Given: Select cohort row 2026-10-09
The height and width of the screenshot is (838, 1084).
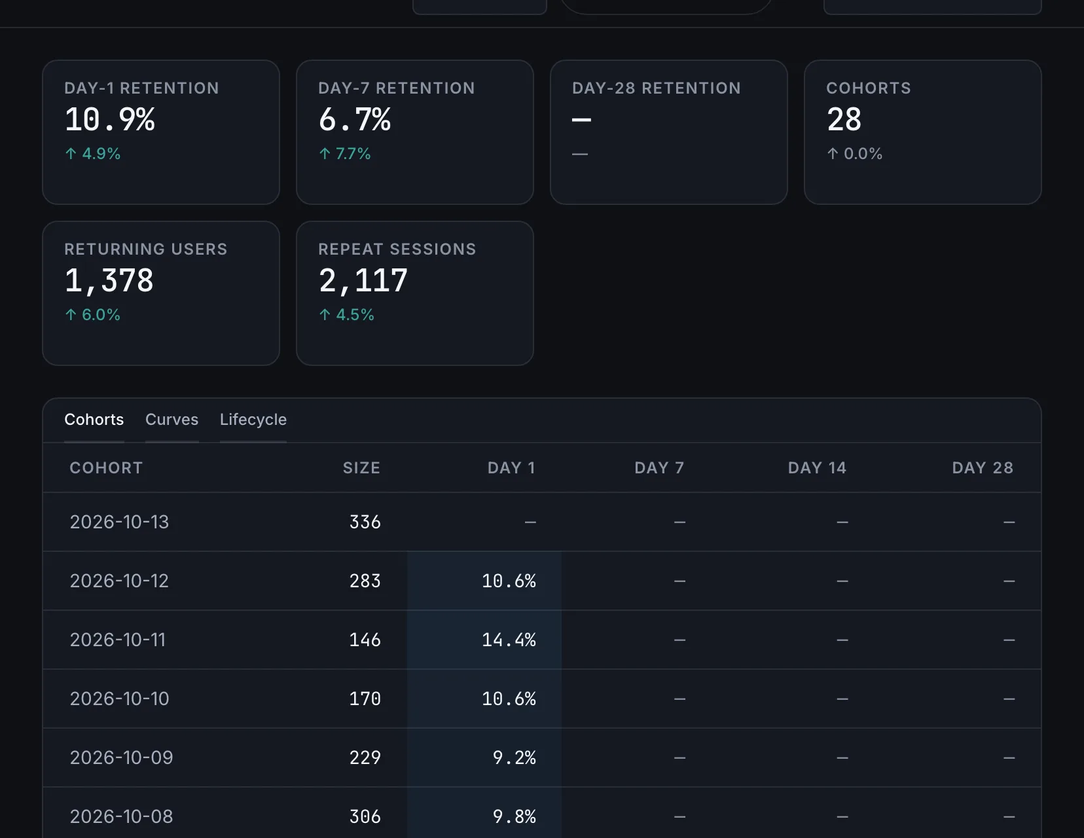Looking at the screenshot, I should click(x=542, y=757).
